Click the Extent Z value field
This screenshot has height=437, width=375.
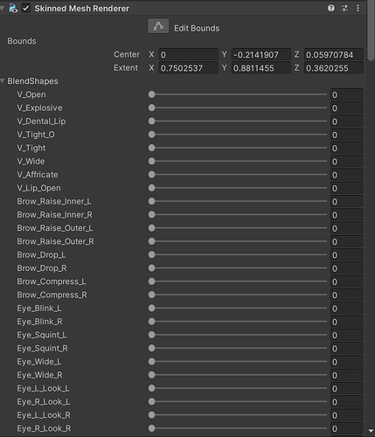tap(334, 68)
